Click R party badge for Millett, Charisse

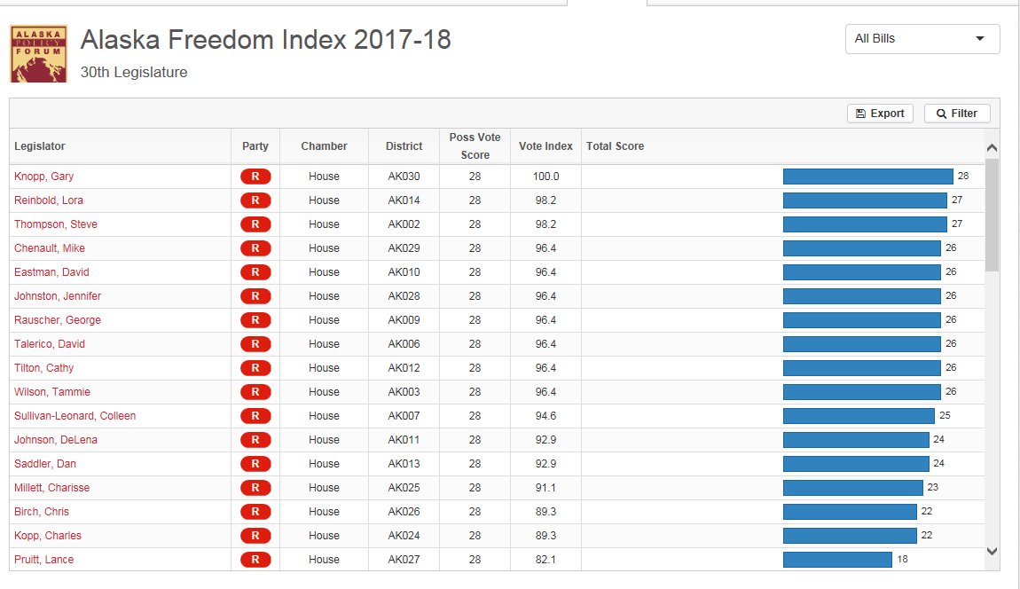[x=255, y=488]
